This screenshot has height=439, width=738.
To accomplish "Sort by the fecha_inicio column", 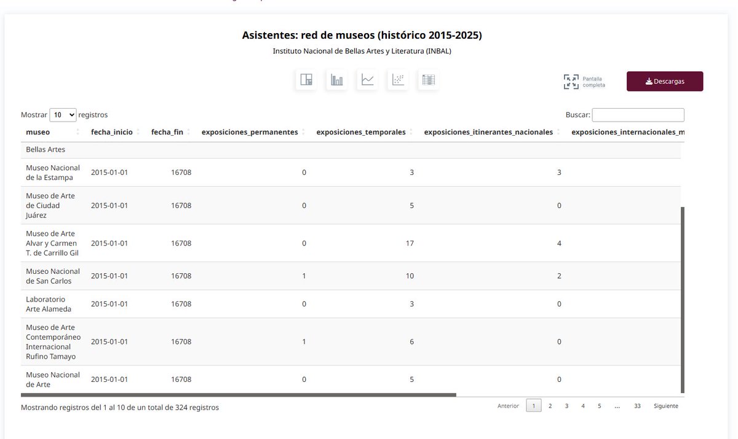I will point(116,132).
